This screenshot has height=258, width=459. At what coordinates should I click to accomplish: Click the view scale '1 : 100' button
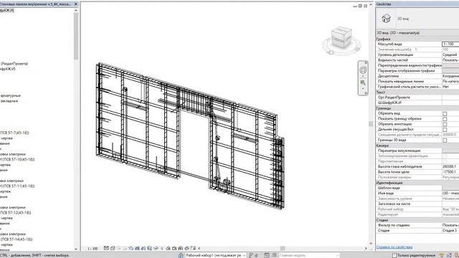(93, 249)
